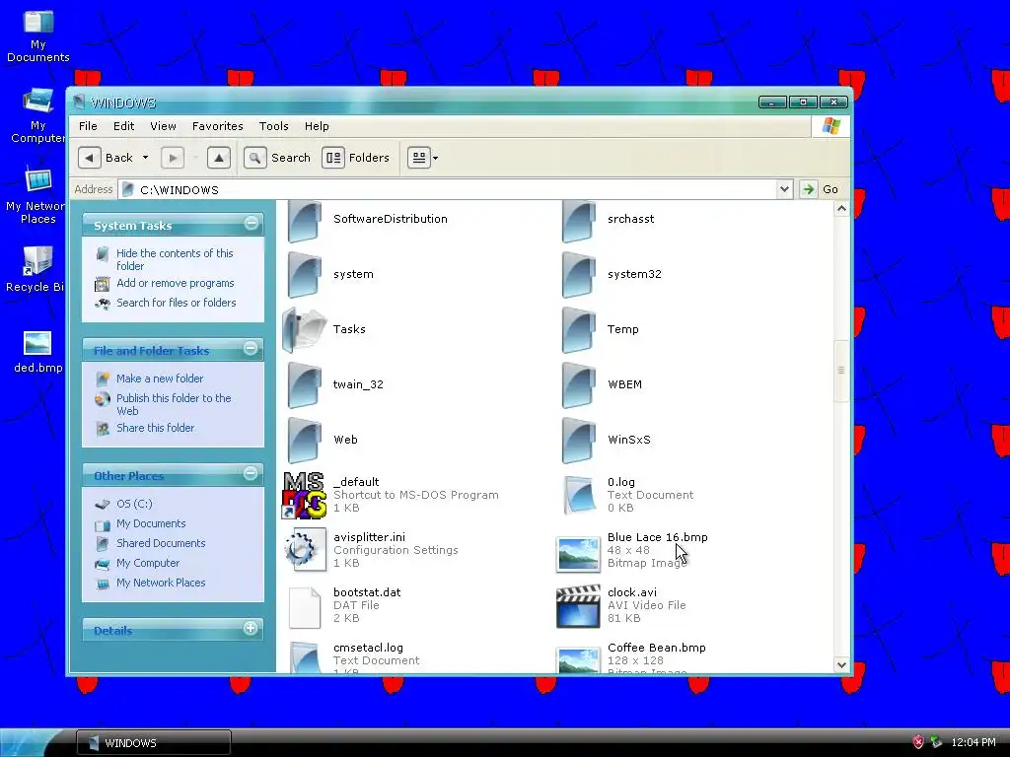Image resolution: width=1010 pixels, height=757 pixels.
Task: Expand the Details panel
Action: [252, 628]
